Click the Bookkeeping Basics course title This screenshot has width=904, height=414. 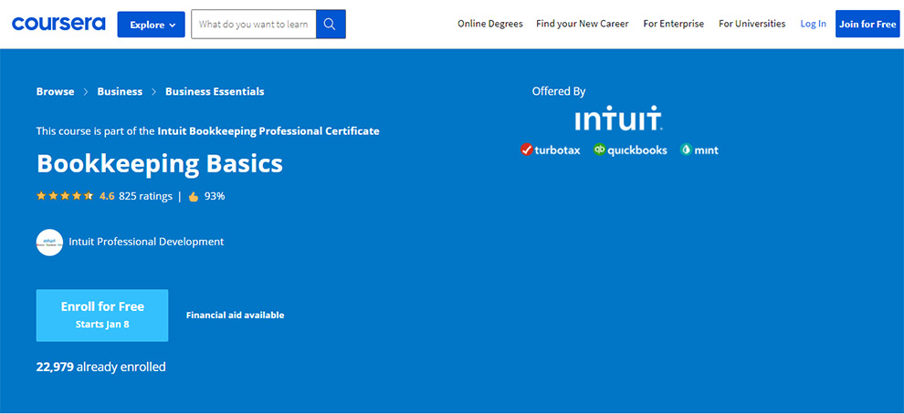click(x=160, y=163)
